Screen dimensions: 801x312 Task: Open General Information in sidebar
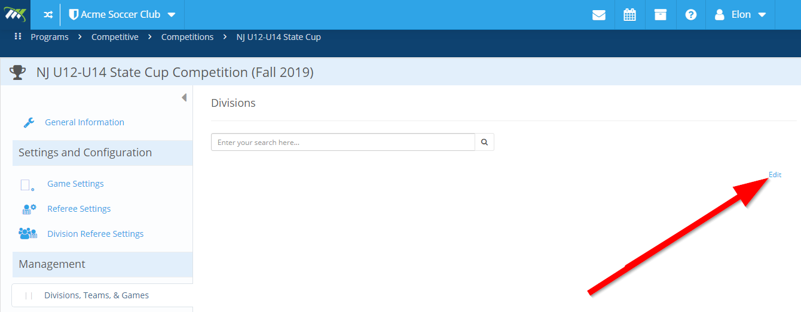pos(84,122)
